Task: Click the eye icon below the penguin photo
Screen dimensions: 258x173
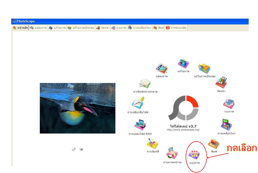Action: [x=81, y=149]
